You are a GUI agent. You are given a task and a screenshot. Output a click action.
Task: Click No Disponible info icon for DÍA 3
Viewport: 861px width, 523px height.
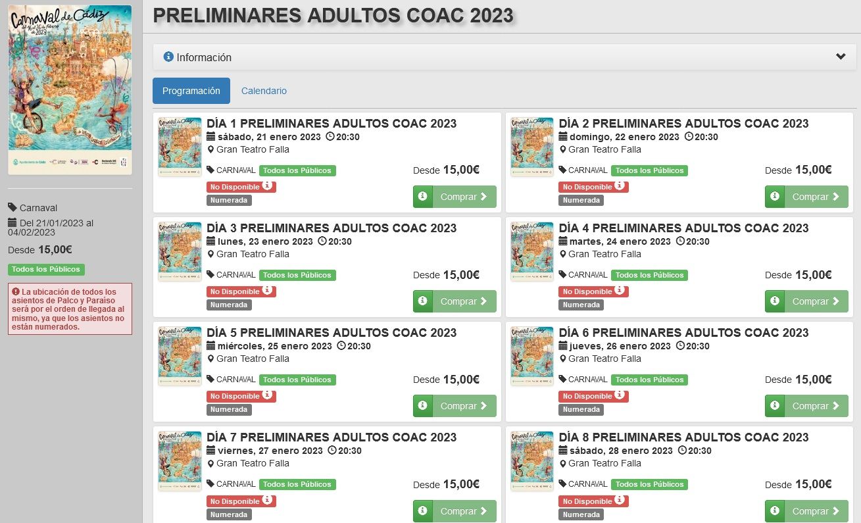tap(268, 290)
